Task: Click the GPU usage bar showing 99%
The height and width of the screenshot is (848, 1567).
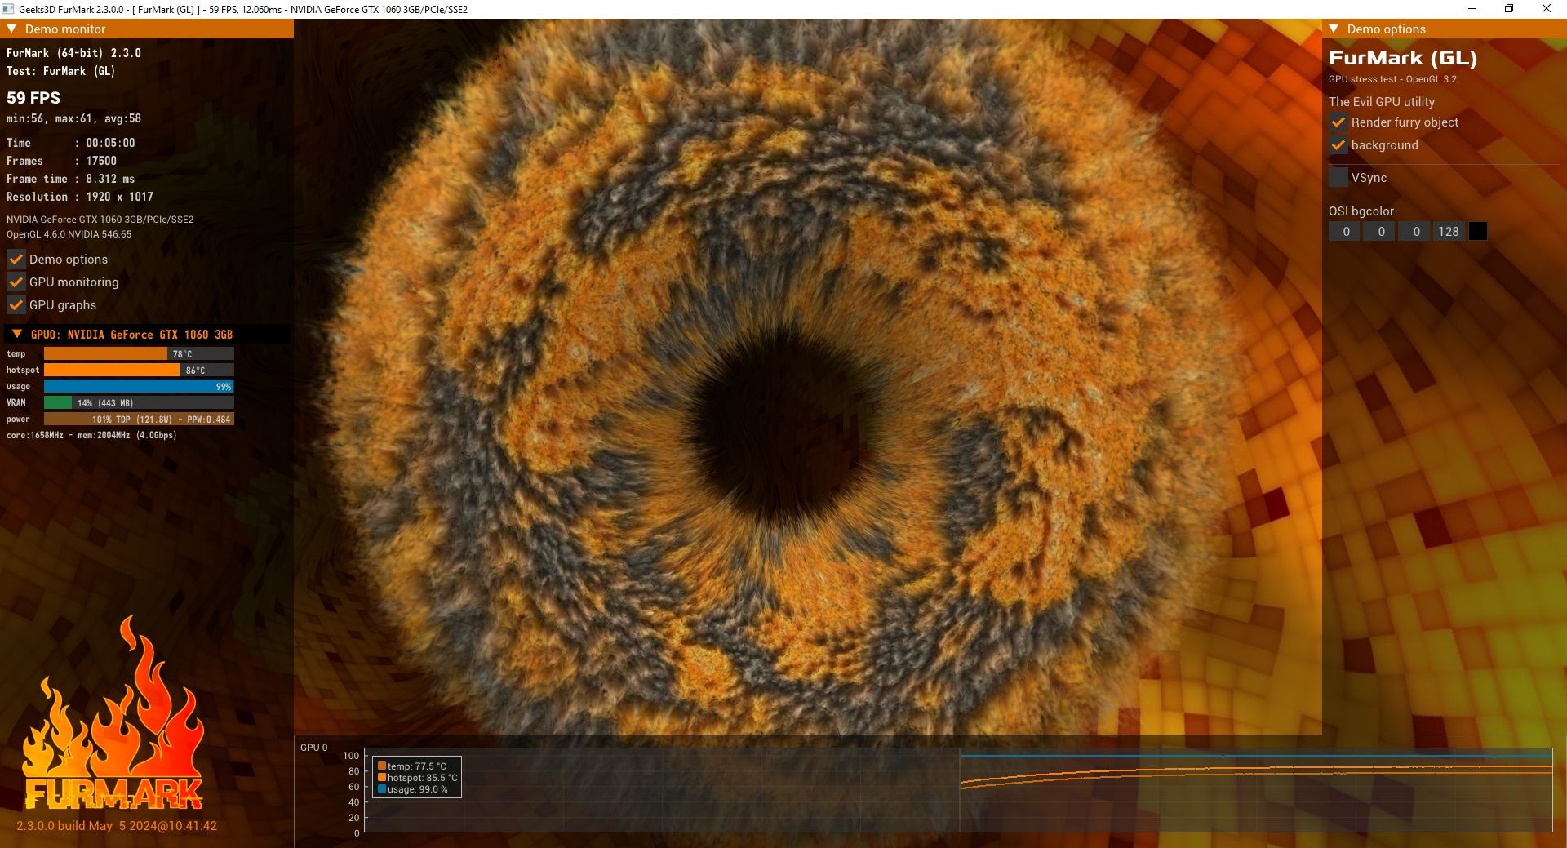Action: [x=139, y=387]
